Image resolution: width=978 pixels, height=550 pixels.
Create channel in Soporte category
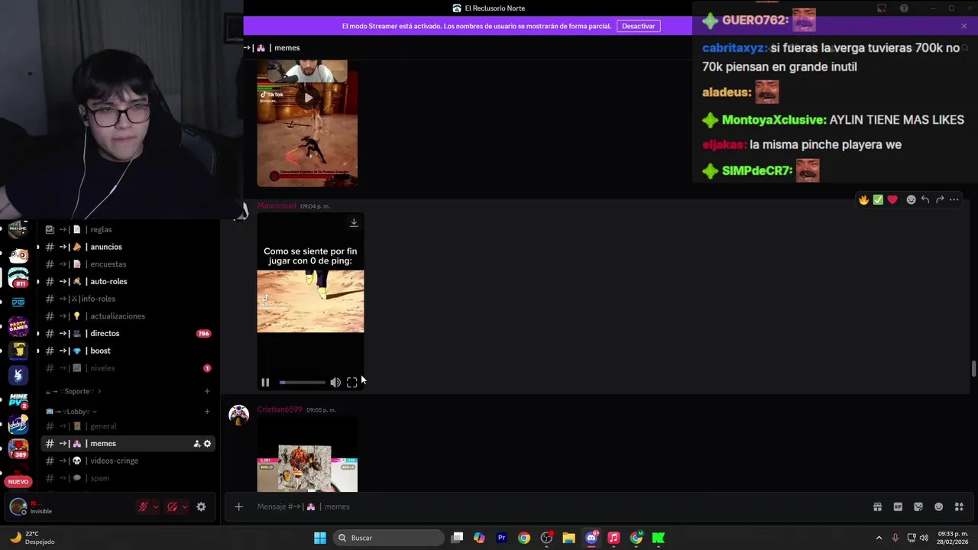coord(207,391)
